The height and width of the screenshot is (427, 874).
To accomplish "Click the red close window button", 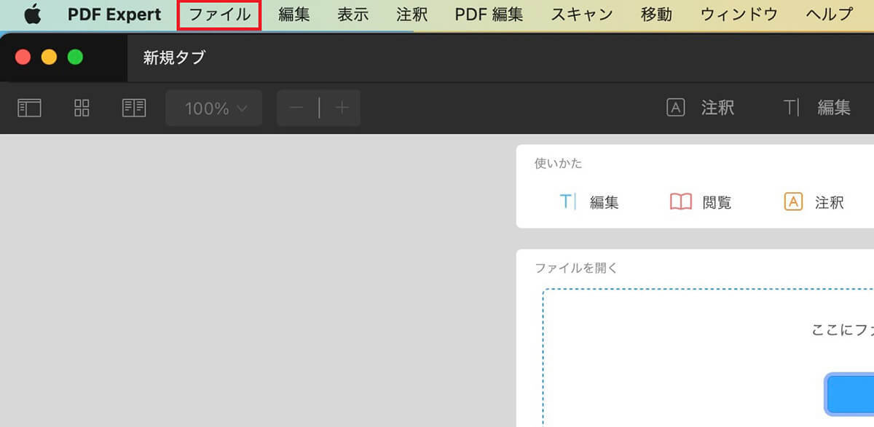I will coord(23,57).
